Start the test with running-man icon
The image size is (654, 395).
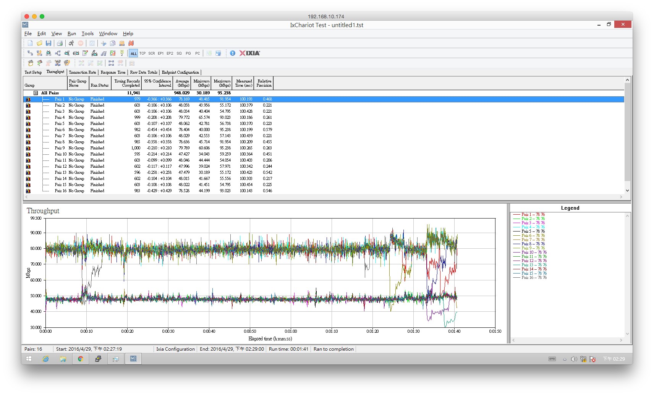[x=71, y=43]
